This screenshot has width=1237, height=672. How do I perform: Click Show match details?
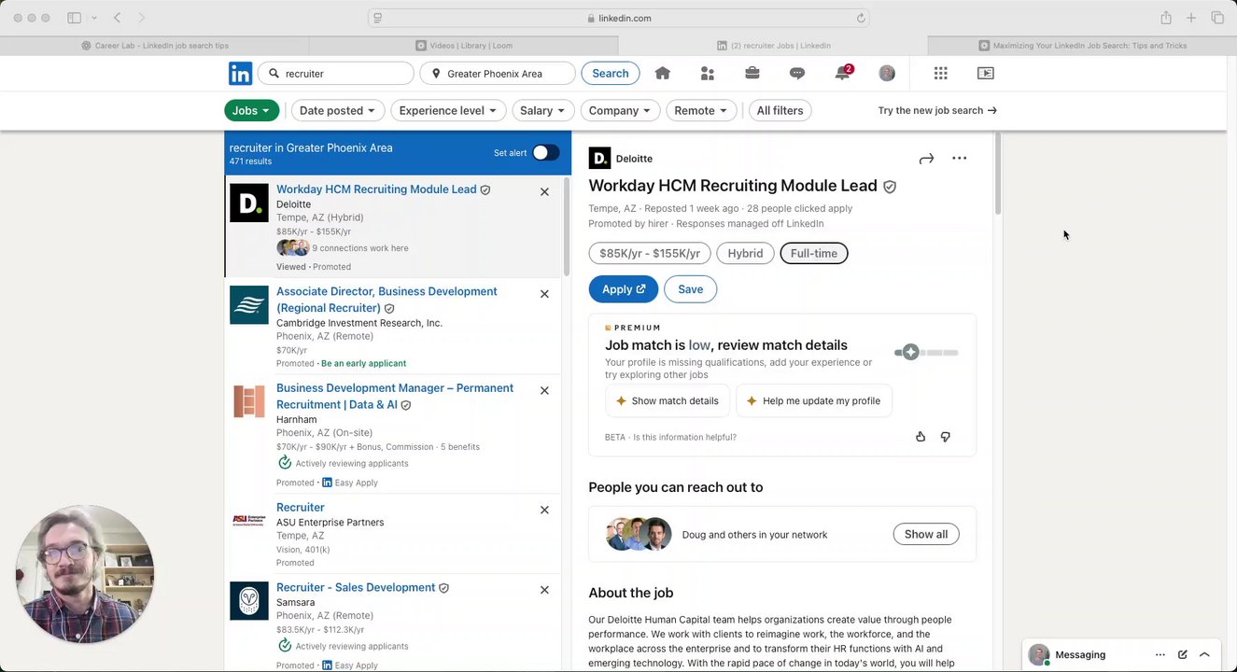pyautogui.click(x=666, y=401)
